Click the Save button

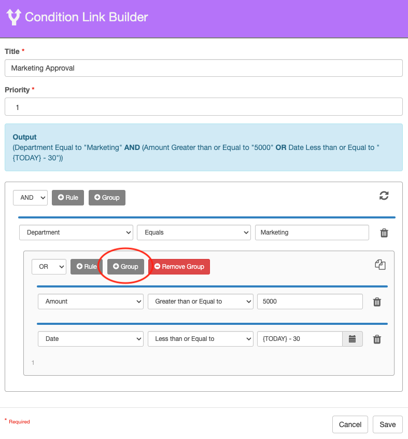pos(387,424)
